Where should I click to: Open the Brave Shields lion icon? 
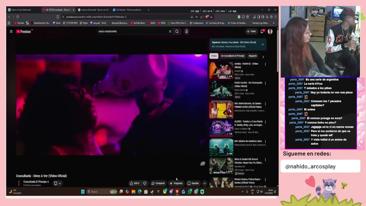tap(207, 17)
